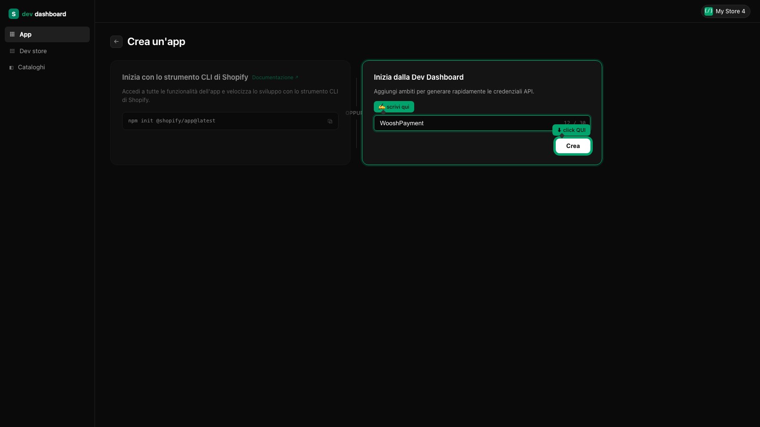Screen dimensions: 760x427
Task: Open Dev store in the sidebar
Action: click(47, 51)
